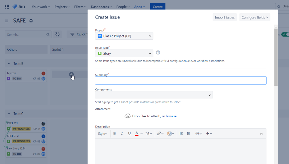
Task: Toggle the green switch at the right edge
Action: 285,34
